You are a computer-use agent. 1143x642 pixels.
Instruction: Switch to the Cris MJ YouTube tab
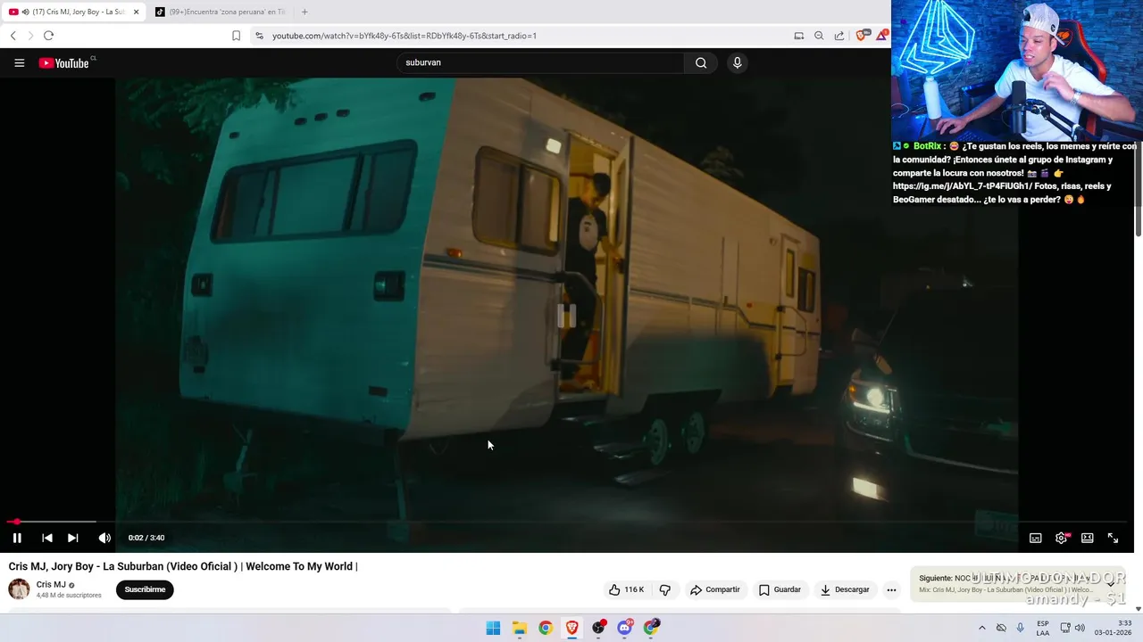(x=73, y=12)
